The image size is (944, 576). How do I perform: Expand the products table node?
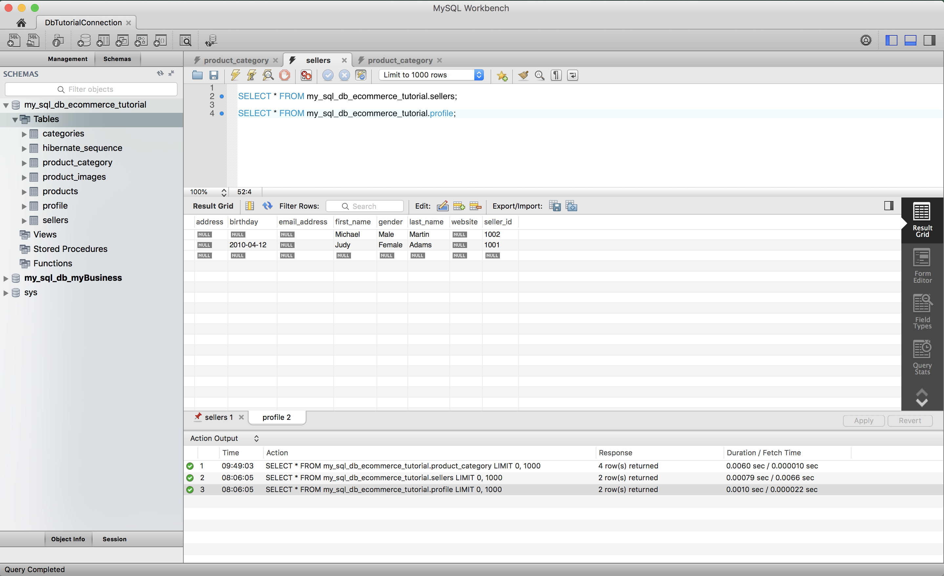click(x=24, y=192)
